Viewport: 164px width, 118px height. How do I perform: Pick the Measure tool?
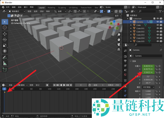click(x=5, y=63)
